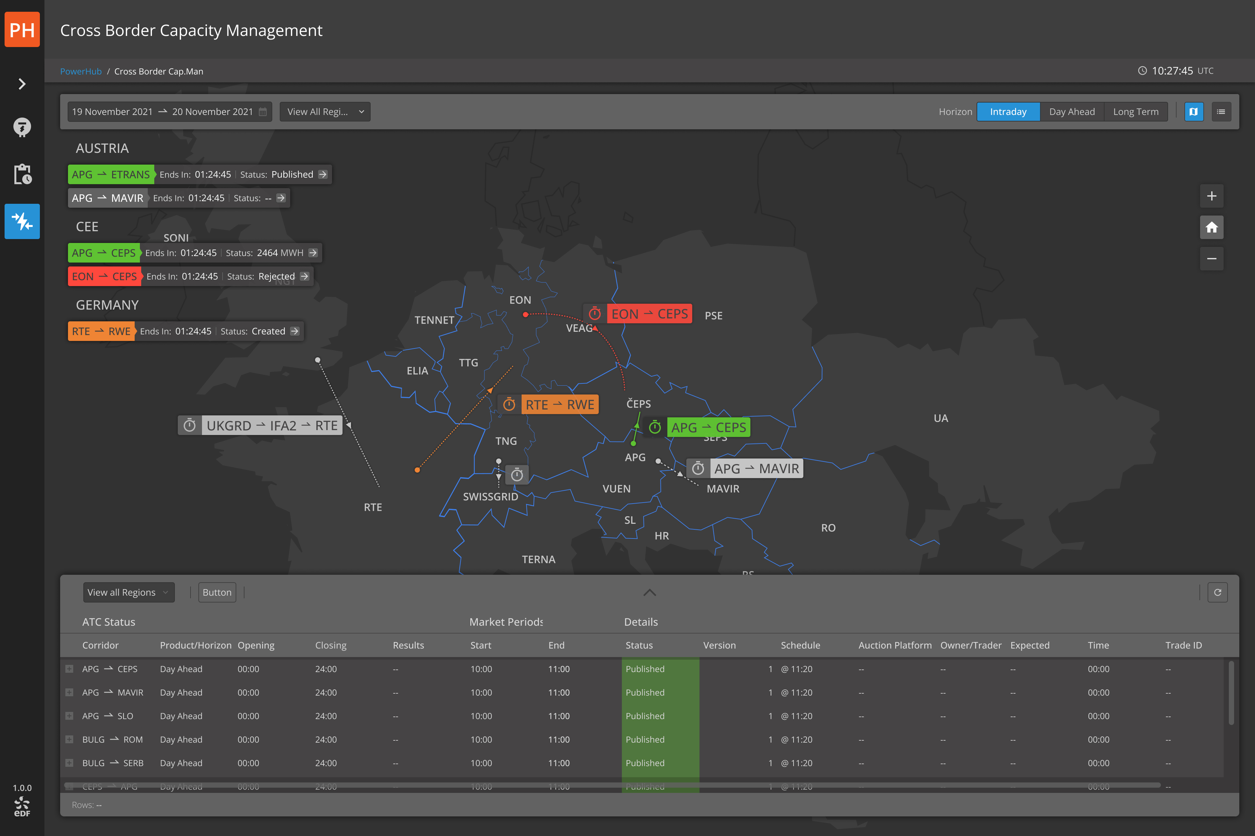Switch to map view toggle
The width and height of the screenshot is (1255, 836).
[x=1194, y=112]
